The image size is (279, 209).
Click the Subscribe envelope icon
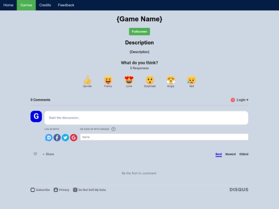click(33, 190)
